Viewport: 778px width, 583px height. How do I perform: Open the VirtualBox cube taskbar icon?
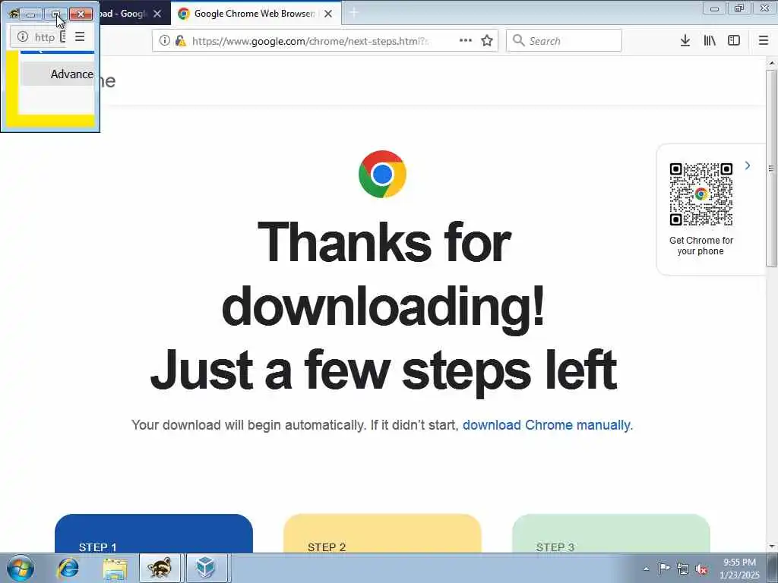pos(205,568)
